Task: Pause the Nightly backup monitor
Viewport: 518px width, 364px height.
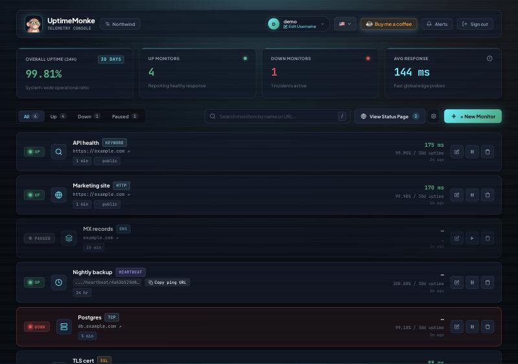Action: tap(472, 283)
